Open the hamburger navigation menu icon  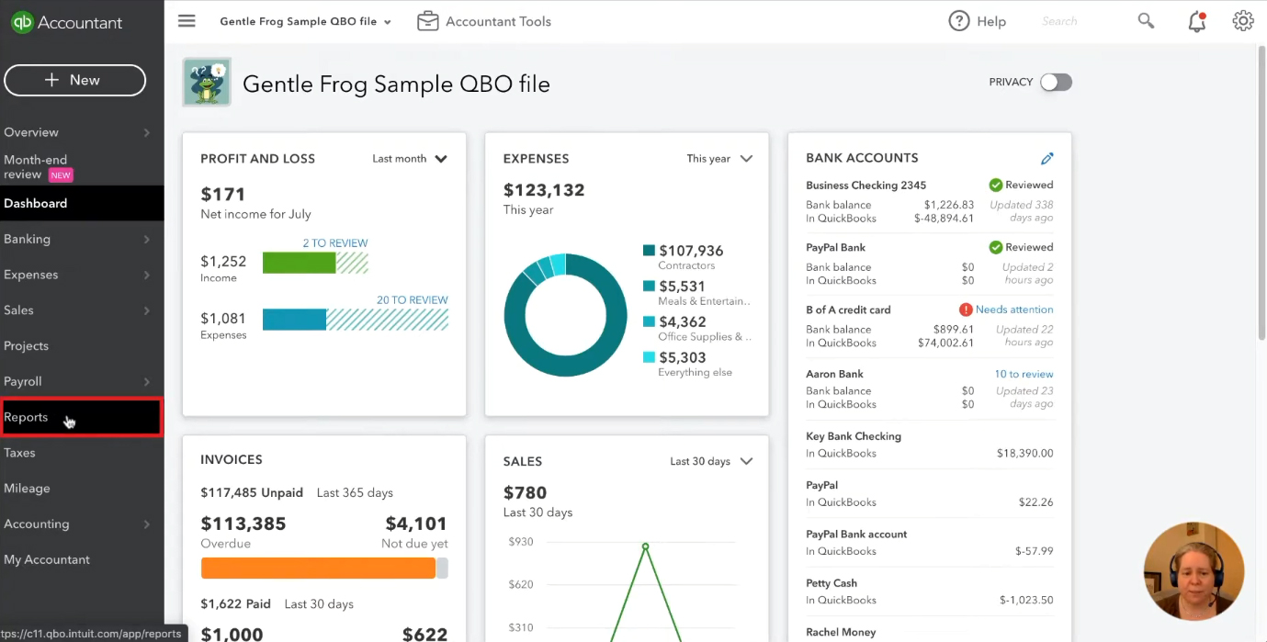pos(187,21)
